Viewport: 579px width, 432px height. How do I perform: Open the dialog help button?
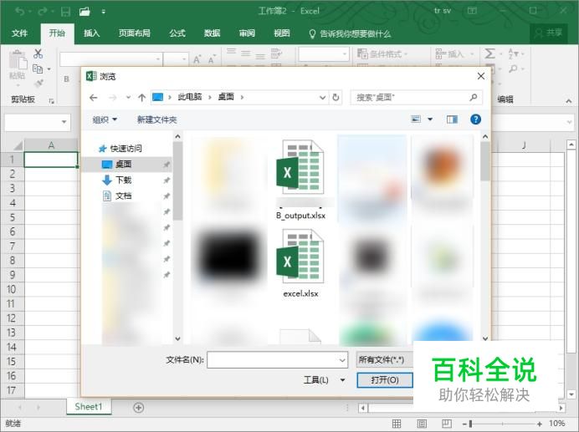click(475, 119)
